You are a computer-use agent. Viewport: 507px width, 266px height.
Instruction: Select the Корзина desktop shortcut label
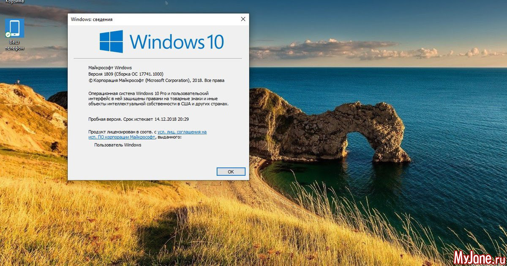(14, 2)
